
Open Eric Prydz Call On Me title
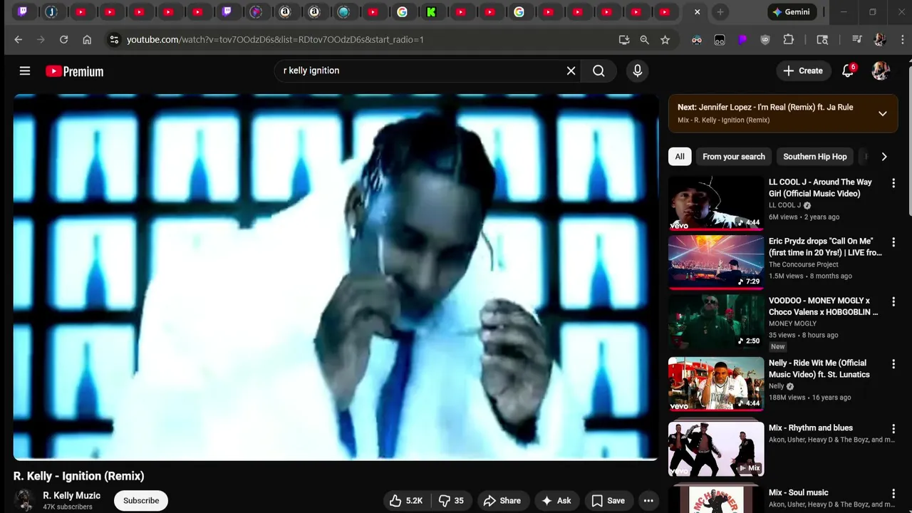[825, 247]
